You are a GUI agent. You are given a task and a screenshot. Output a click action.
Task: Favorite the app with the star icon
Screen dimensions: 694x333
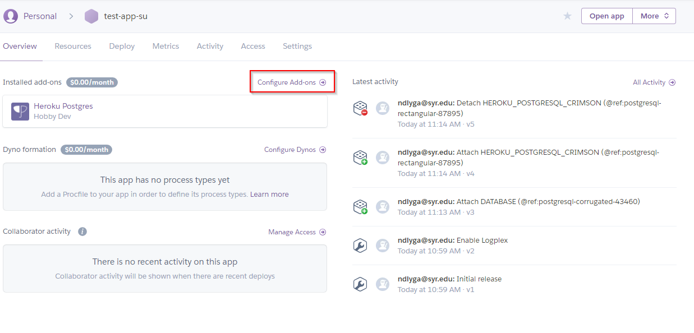(567, 16)
